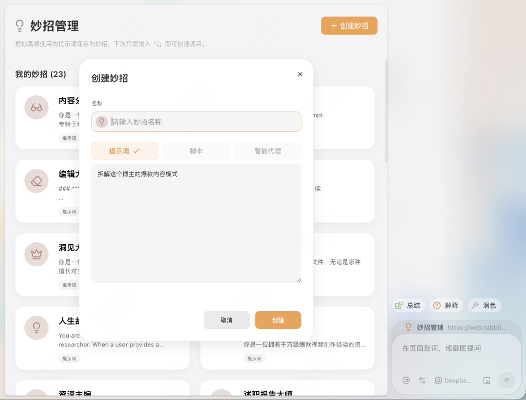526x400 pixels.
Task: Click the page vertical scrollbar
Action: pyautogui.click(x=386, y=111)
